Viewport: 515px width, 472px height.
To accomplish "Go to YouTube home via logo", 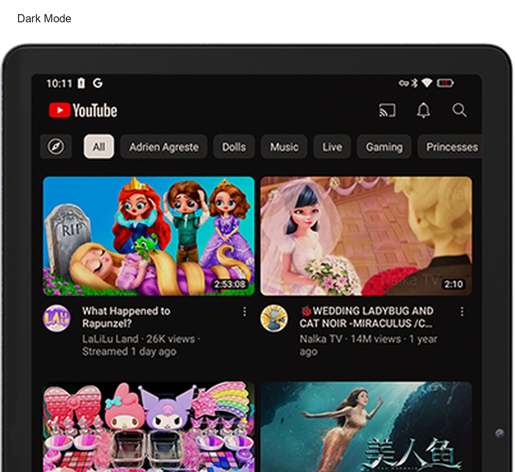I will pyautogui.click(x=83, y=110).
